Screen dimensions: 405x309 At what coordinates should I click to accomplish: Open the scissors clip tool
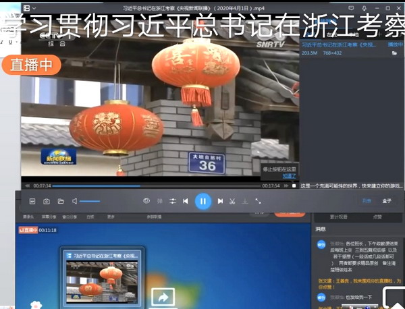[232, 201]
